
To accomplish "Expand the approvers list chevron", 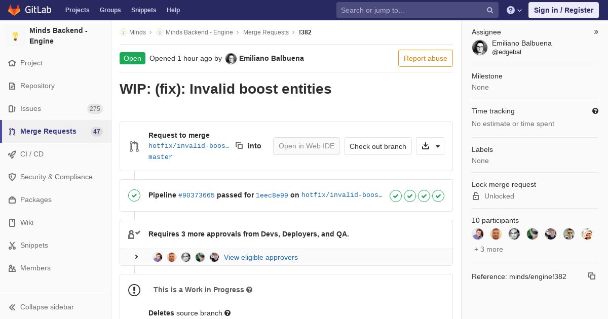I will (x=136, y=257).
